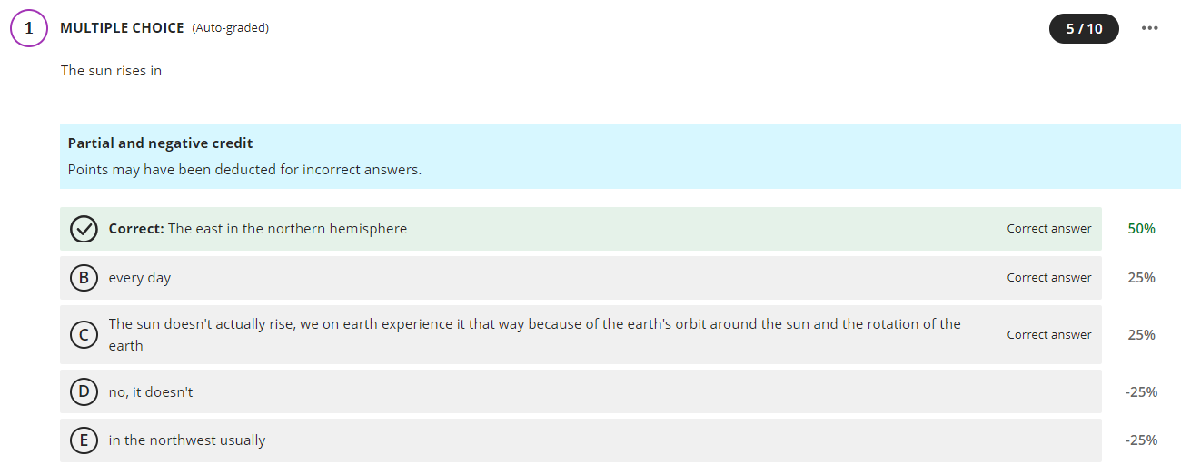Click the 25% credit value for option C
Viewport: 1181px width, 465px height.
click(x=1141, y=335)
